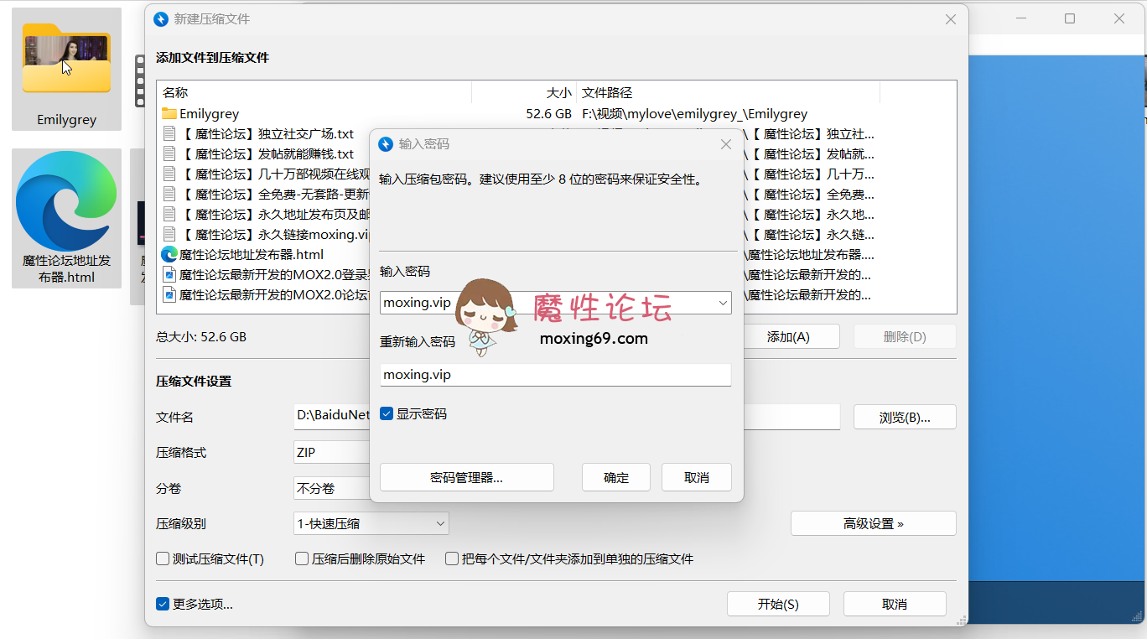Click the icon of MOX2.0登录 file row
1147x639 pixels.
coord(169,275)
